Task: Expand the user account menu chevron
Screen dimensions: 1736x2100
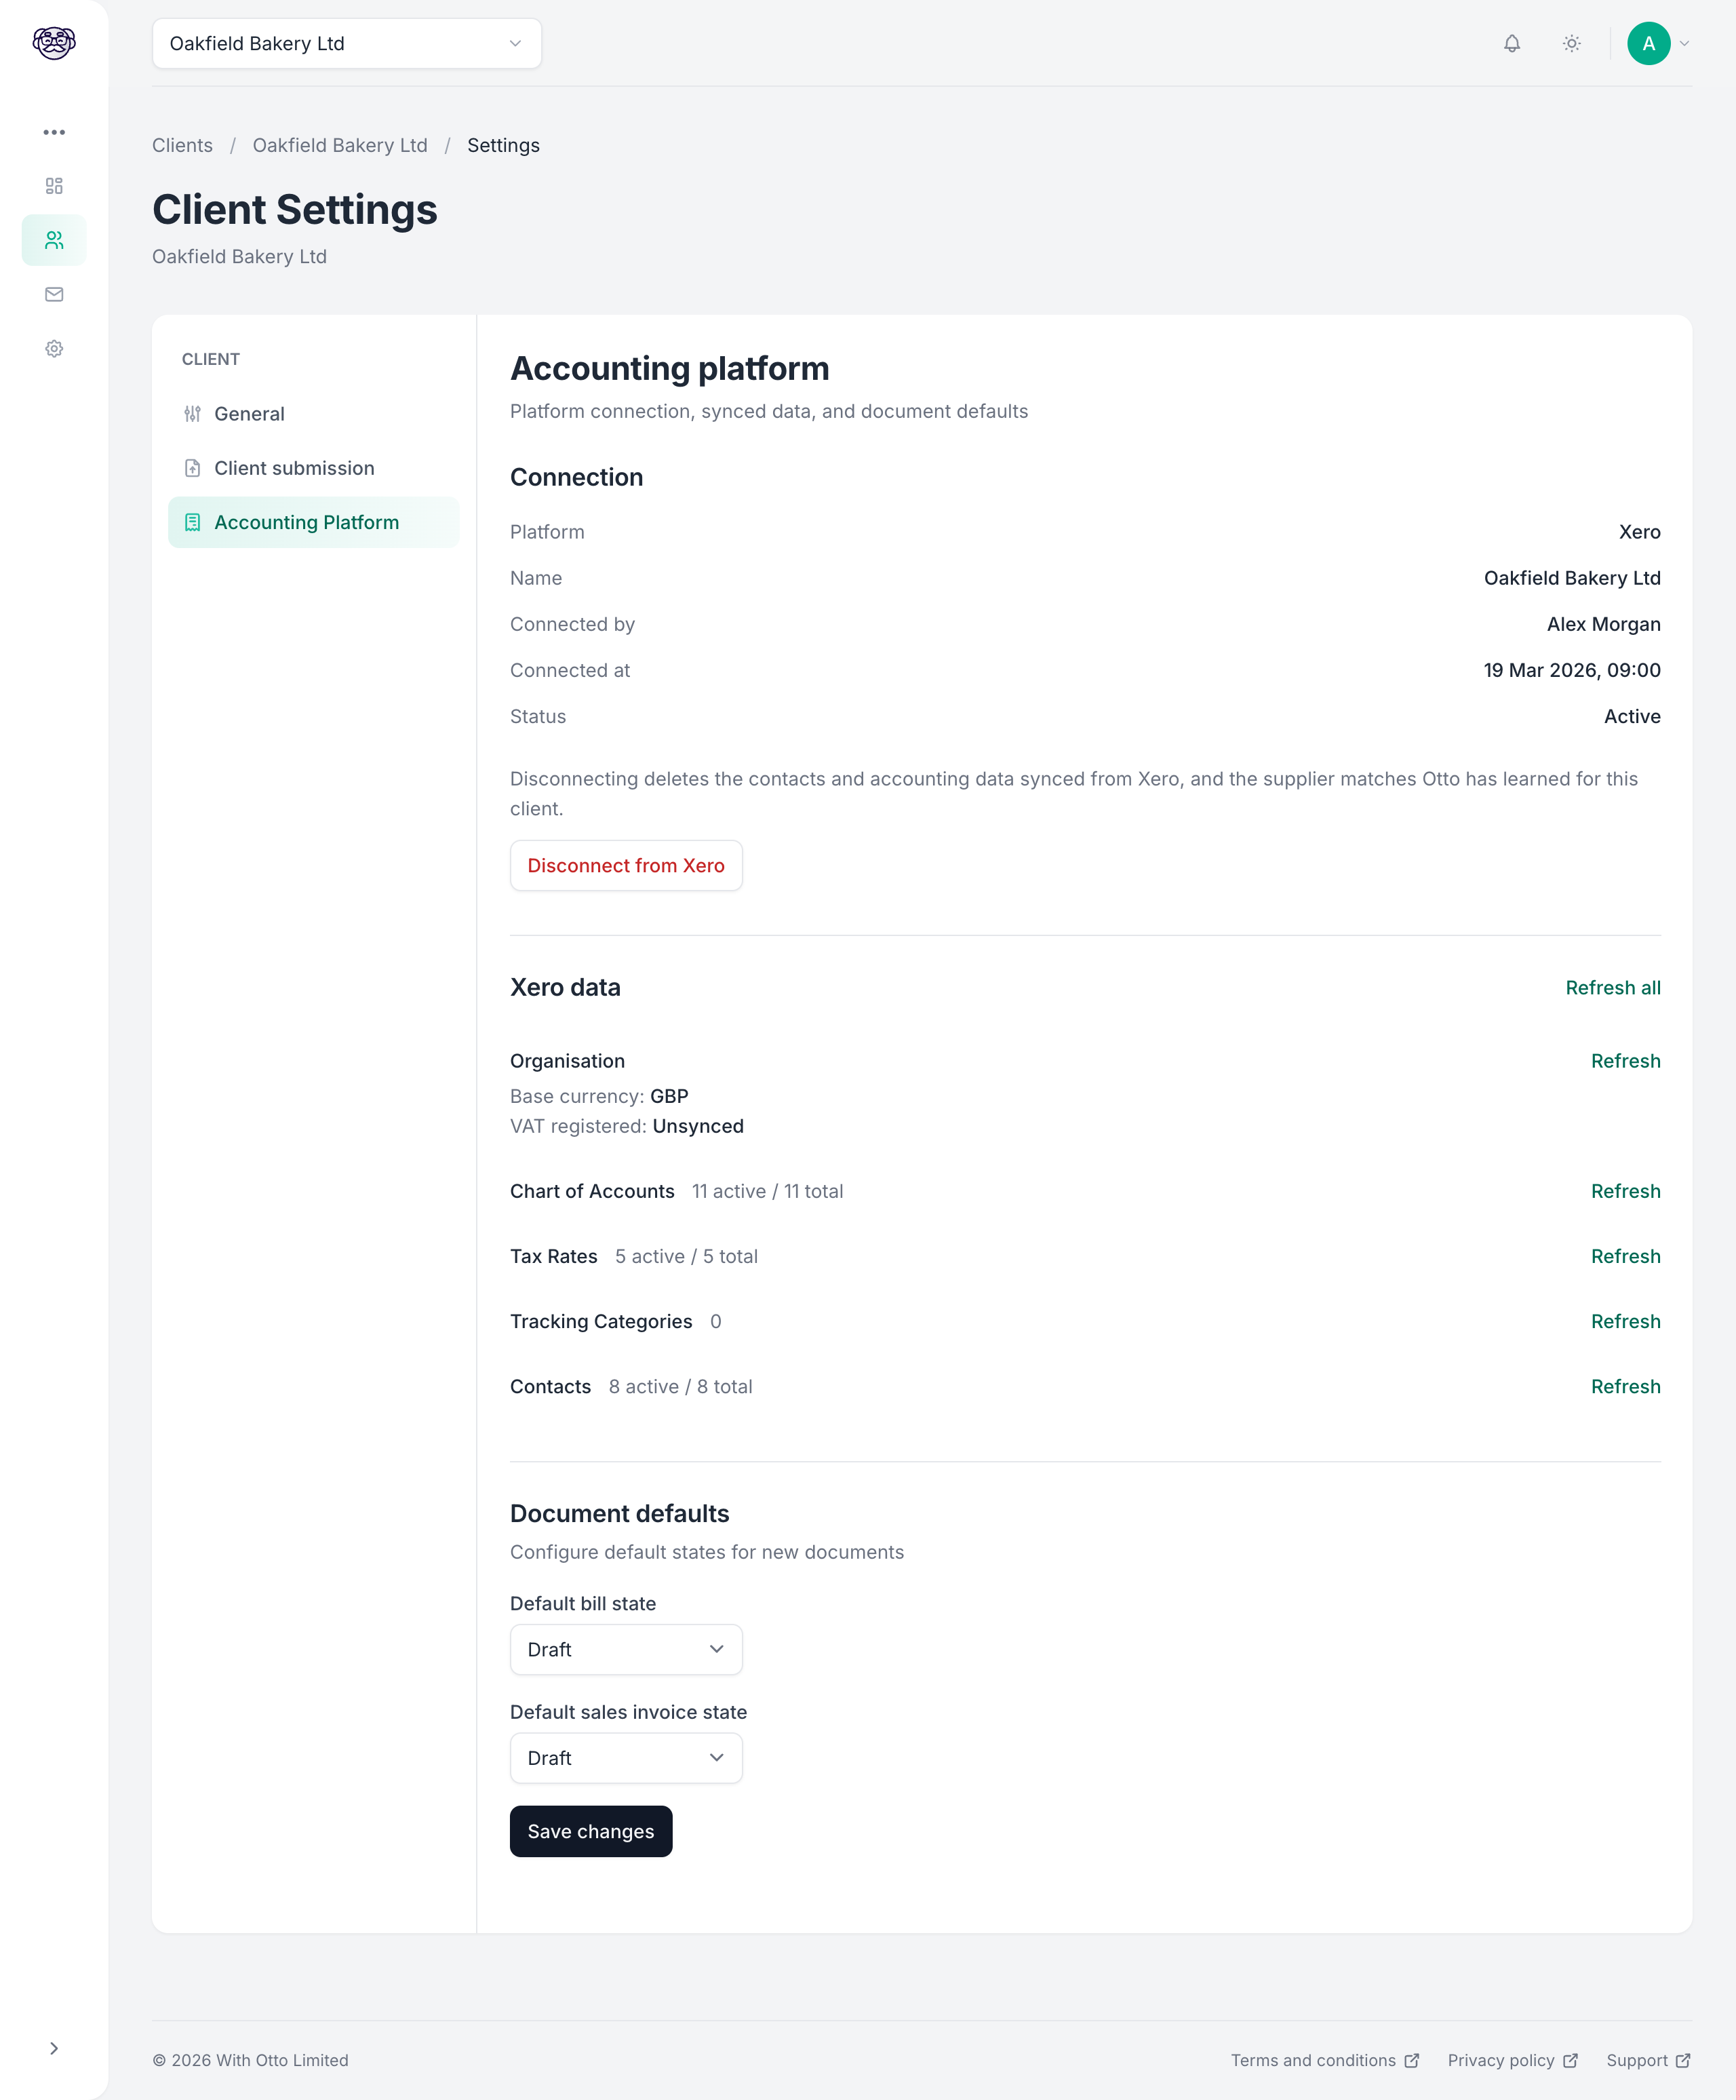Action: coord(1685,43)
